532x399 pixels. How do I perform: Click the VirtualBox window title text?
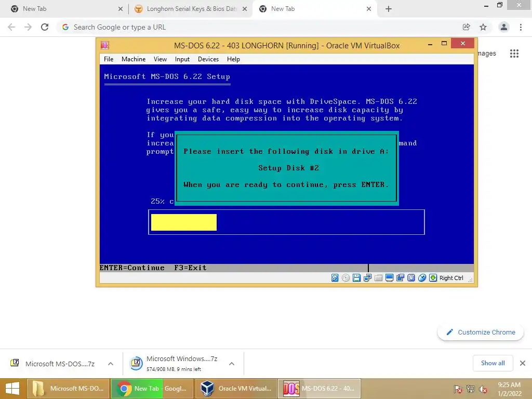(287, 46)
